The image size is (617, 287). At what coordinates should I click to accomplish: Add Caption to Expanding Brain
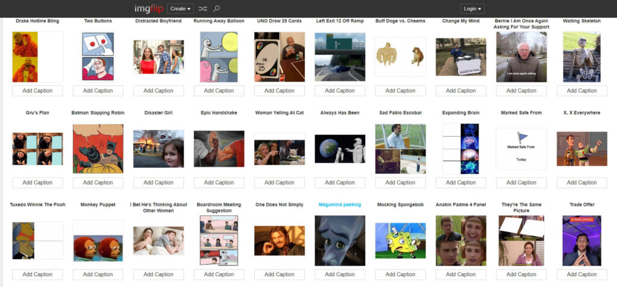point(461,183)
